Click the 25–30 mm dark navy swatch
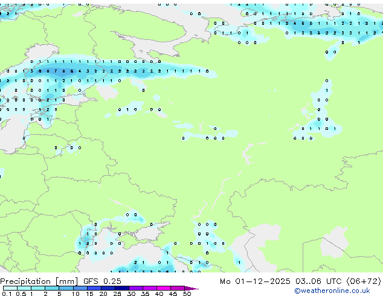The image size is (383, 296). point(121,288)
